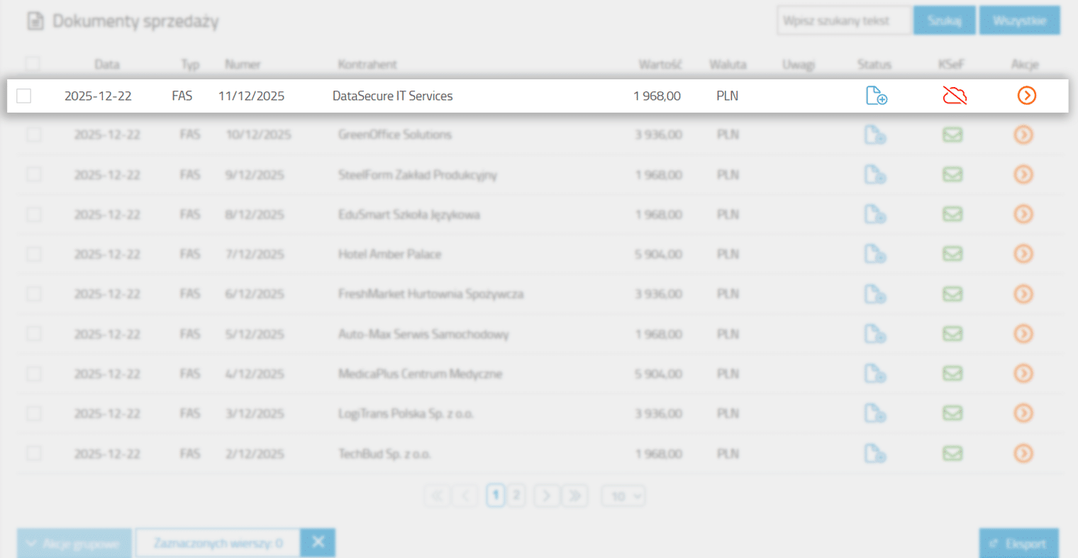The width and height of the screenshot is (1078, 558).
Task: Click the green KSeF envelope for invoice 5/12/2025
Action: 952,334
